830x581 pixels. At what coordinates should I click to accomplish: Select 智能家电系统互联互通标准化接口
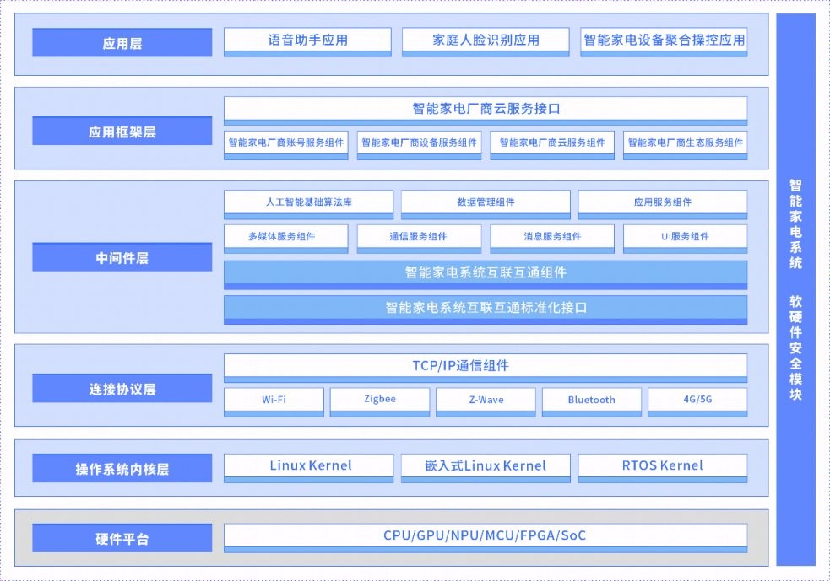tap(486, 308)
